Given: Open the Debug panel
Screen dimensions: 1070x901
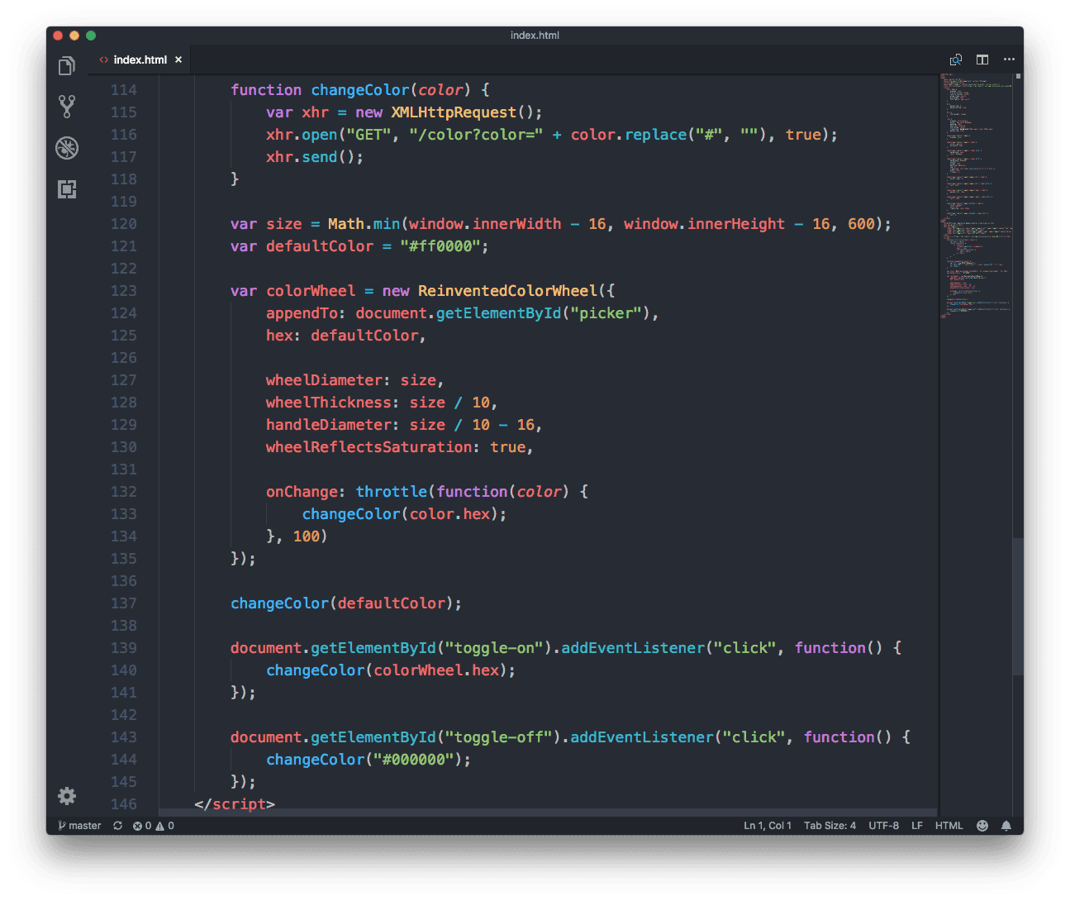Looking at the screenshot, I should pos(67,148).
